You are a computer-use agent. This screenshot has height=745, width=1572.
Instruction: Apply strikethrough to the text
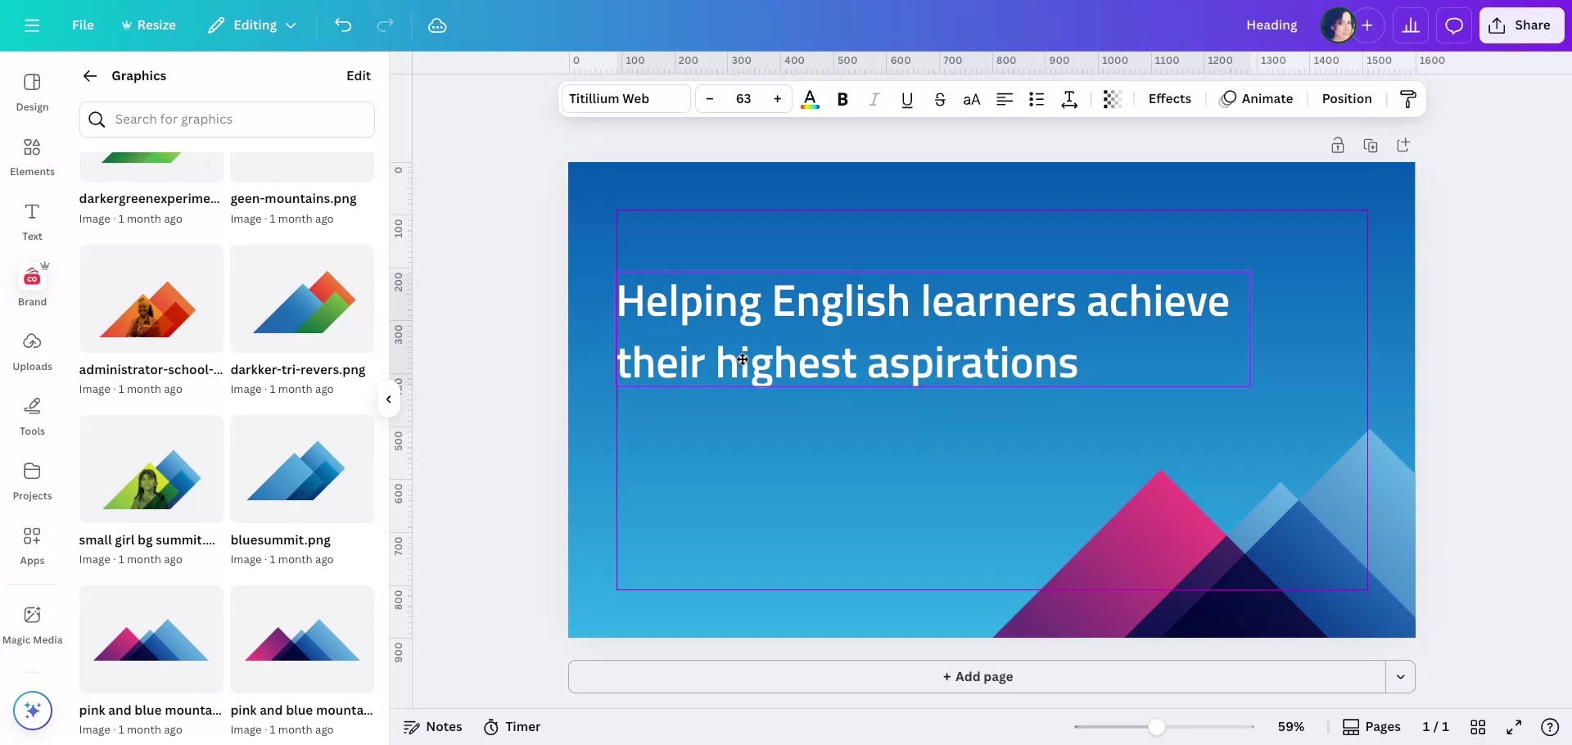[x=939, y=99]
